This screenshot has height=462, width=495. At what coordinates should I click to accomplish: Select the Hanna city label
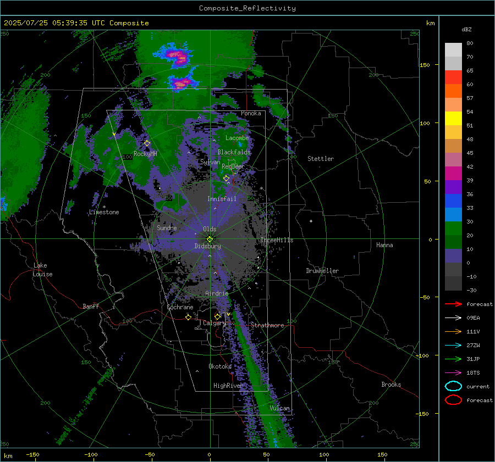point(384,245)
